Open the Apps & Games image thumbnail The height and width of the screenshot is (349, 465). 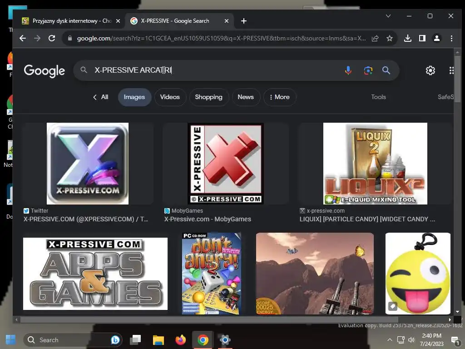[95, 274]
